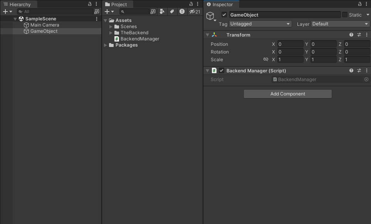Toggle hidden packages visibility (21)
The height and width of the screenshot is (224, 371).
[195, 12]
